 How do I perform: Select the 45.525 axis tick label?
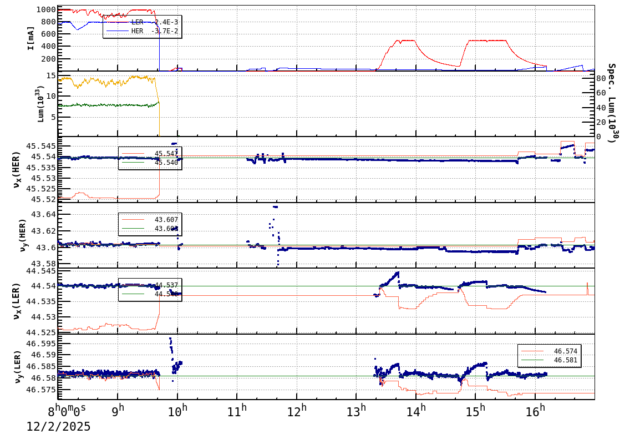(x=41, y=189)
